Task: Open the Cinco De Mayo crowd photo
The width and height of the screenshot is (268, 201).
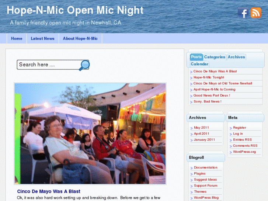Action: tap(90, 134)
